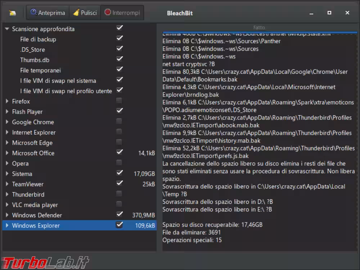
Task: Collapse the Scansione approfondita tree arrow
Action: point(7,29)
